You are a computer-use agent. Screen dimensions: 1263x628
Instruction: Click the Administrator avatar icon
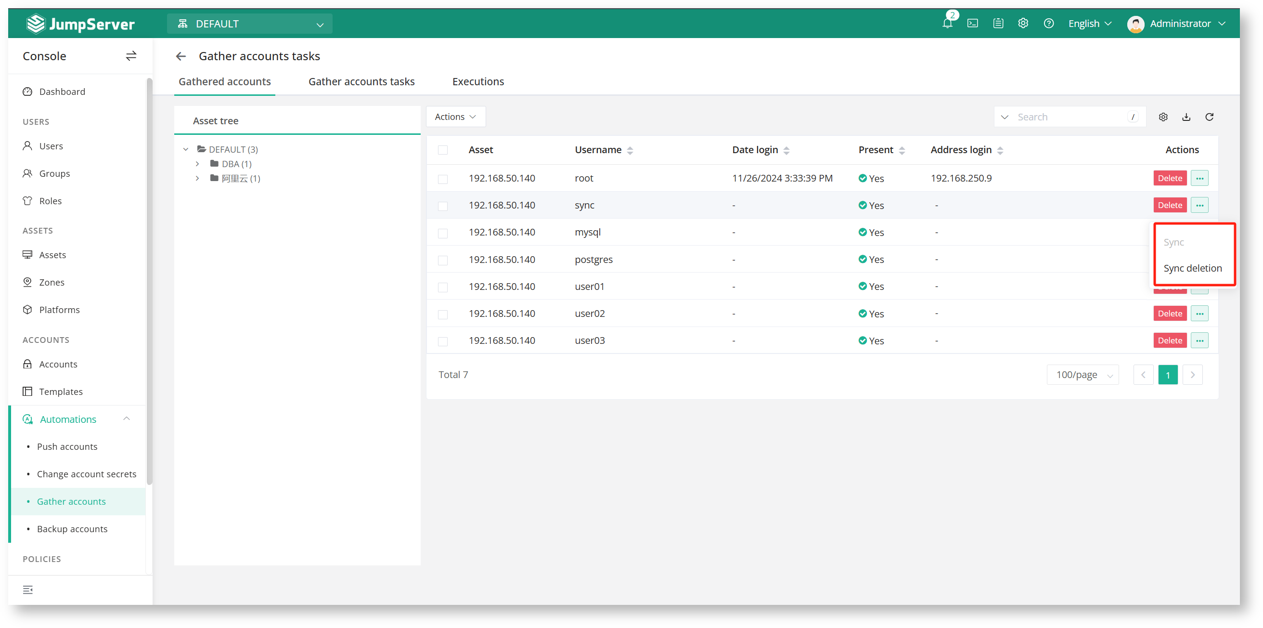click(x=1135, y=24)
